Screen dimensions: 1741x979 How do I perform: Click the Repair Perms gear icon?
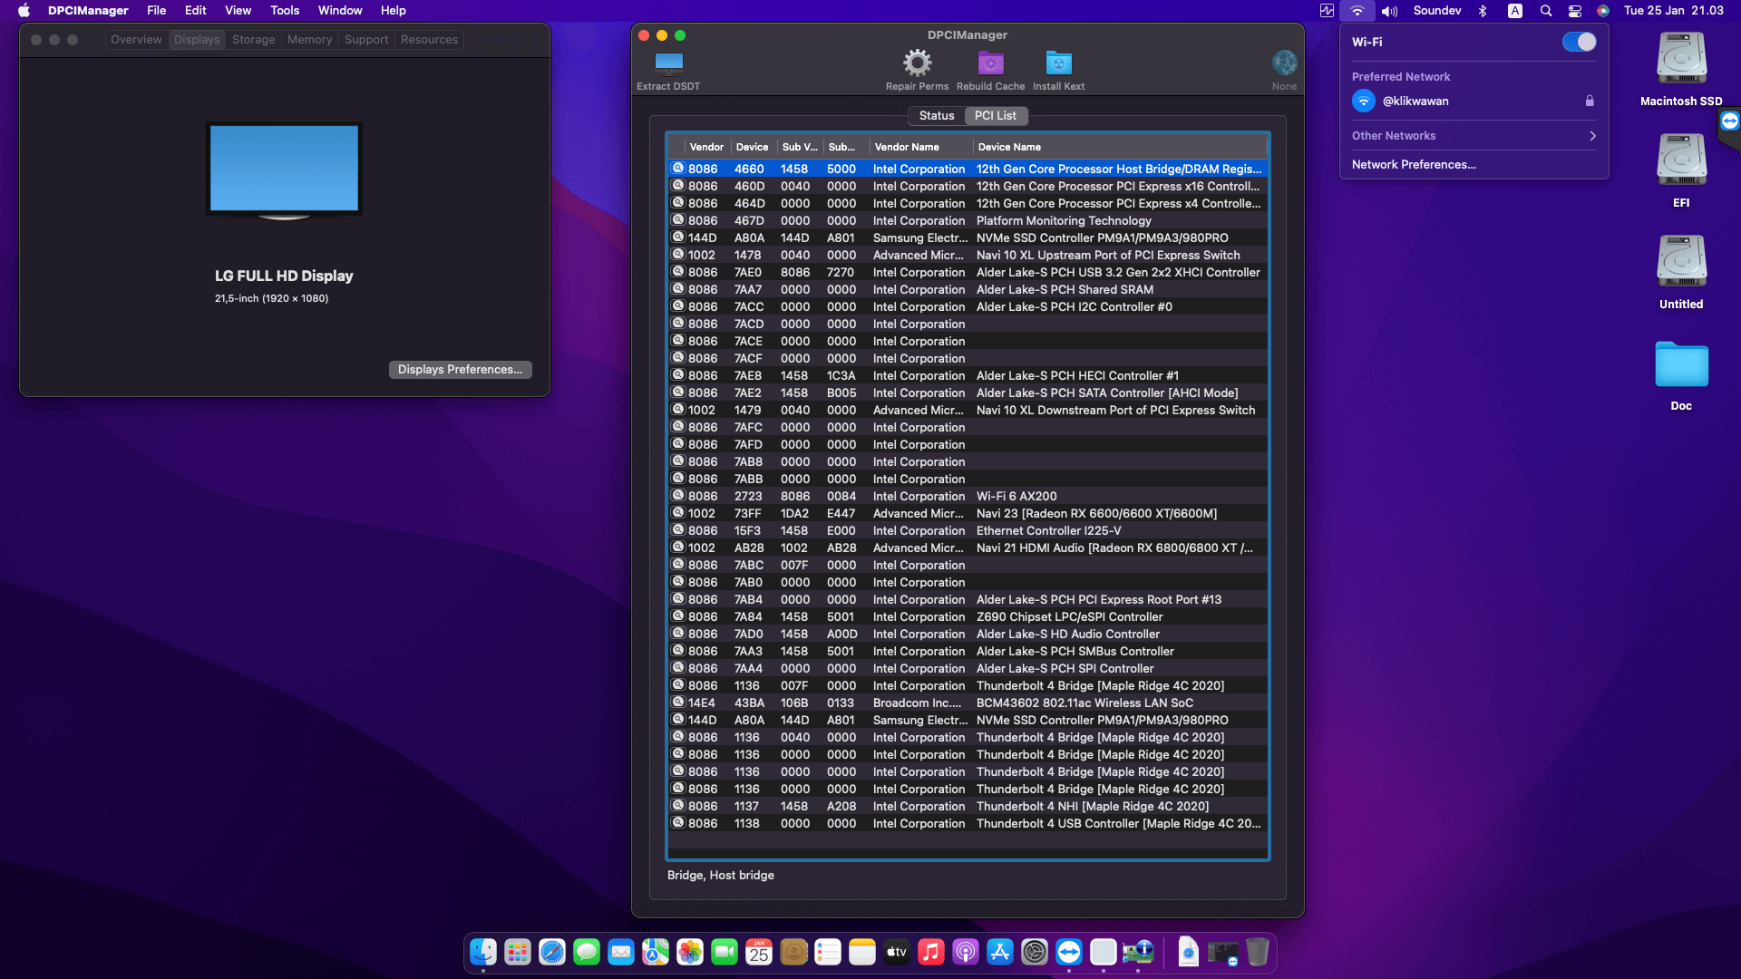[x=917, y=63]
